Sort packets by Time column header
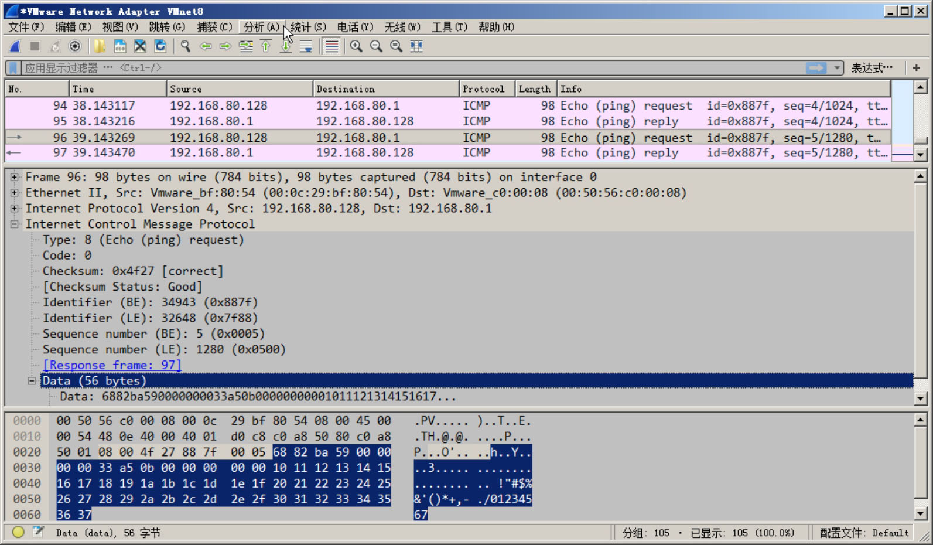The height and width of the screenshot is (545, 933). [117, 89]
